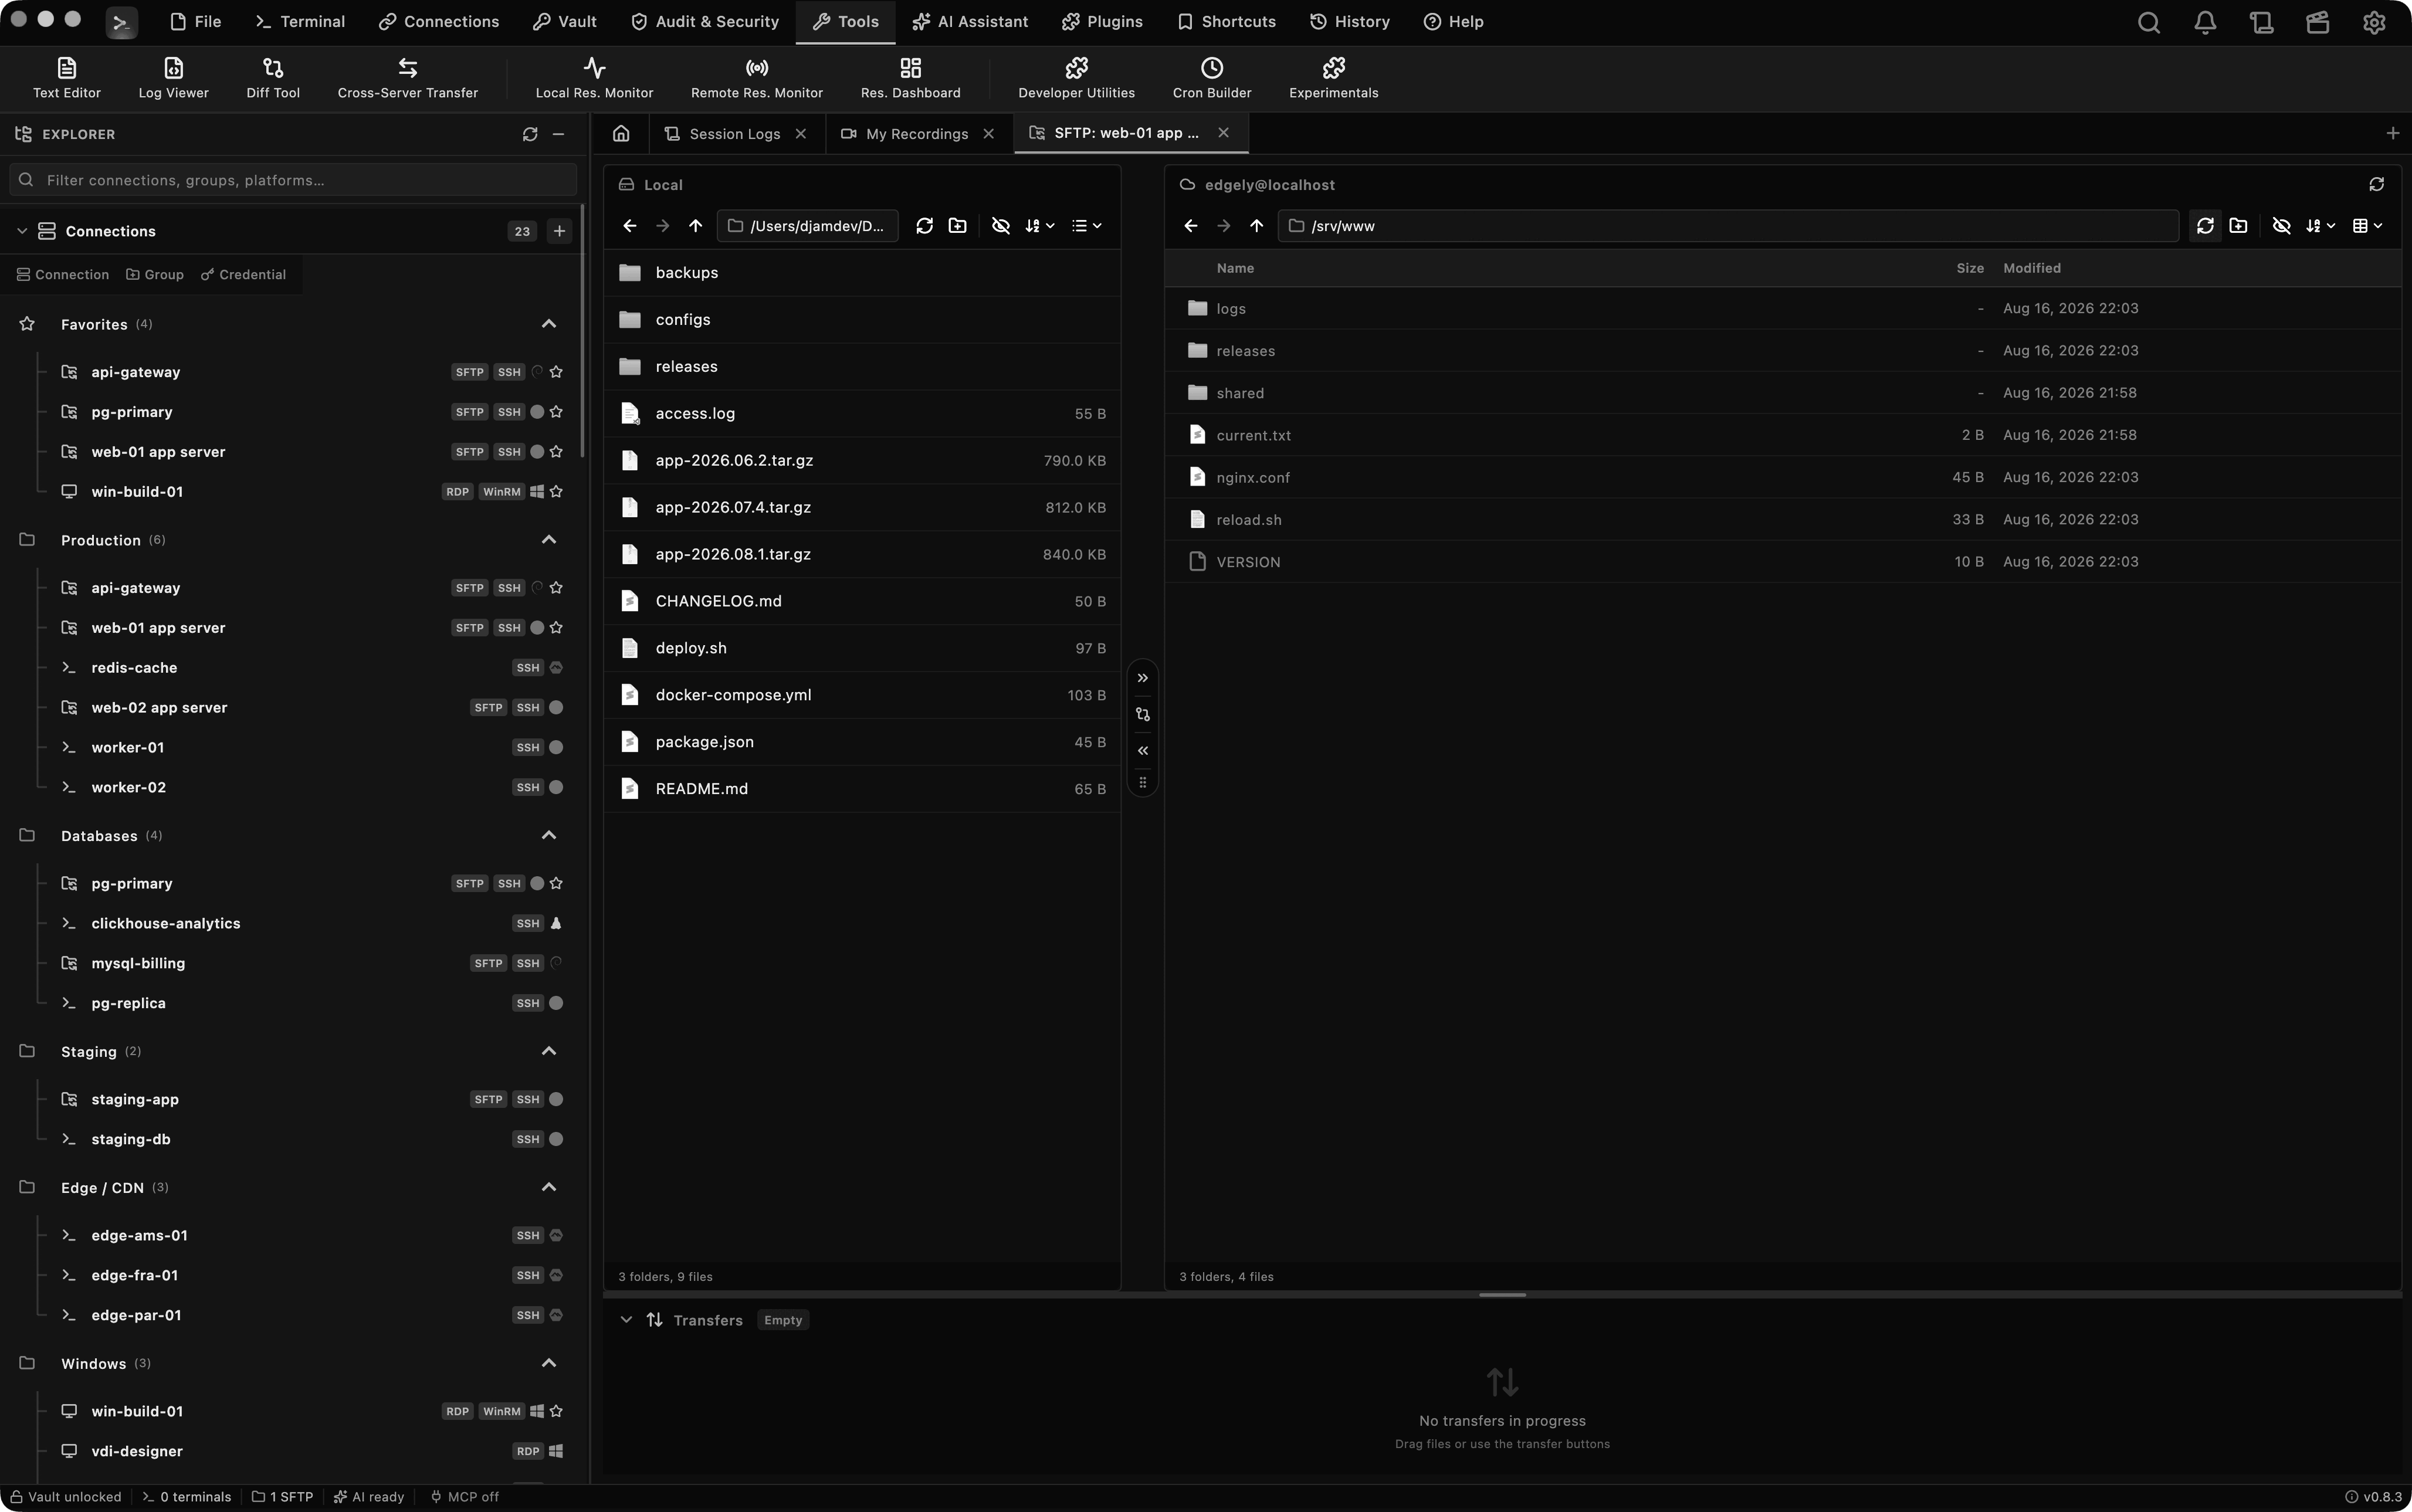Collapse the Transfers panel chevron
2412x1512 pixels.
pyautogui.click(x=626, y=1320)
